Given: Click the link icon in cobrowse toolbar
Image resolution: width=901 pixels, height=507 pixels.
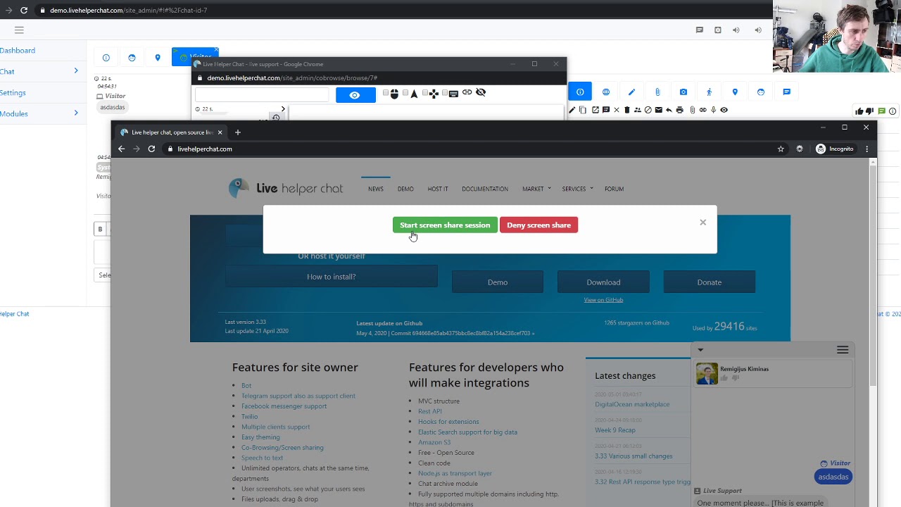Looking at the screenshot, I should [467, 92].
